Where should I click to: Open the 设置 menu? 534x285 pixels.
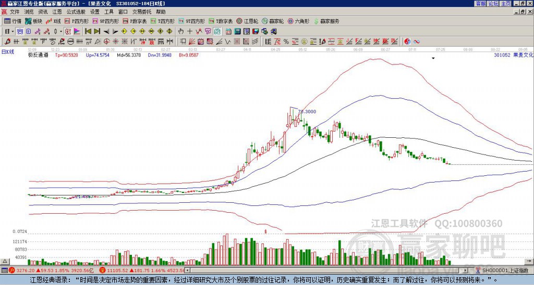click(95, 12)
